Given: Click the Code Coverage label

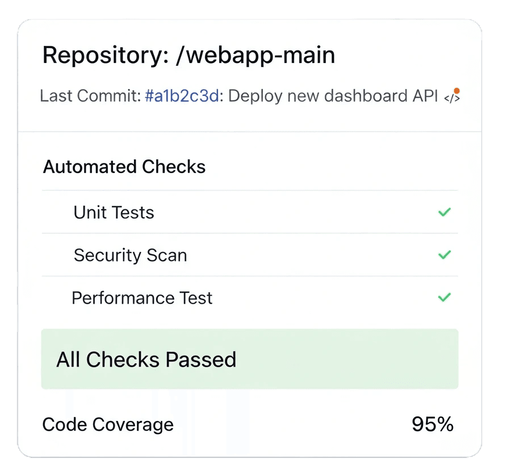Looking at the screenshot, I should [x=108, y=425].
